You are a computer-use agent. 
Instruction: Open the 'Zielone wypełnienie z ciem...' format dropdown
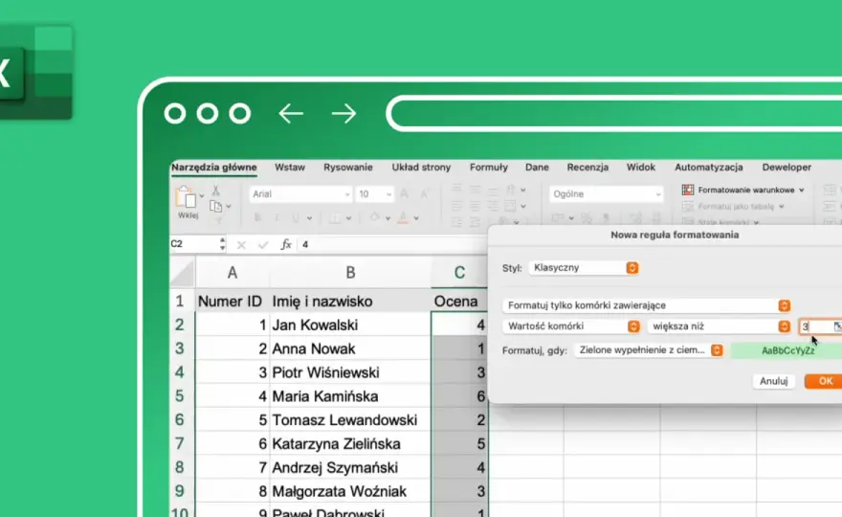[649, 350]
